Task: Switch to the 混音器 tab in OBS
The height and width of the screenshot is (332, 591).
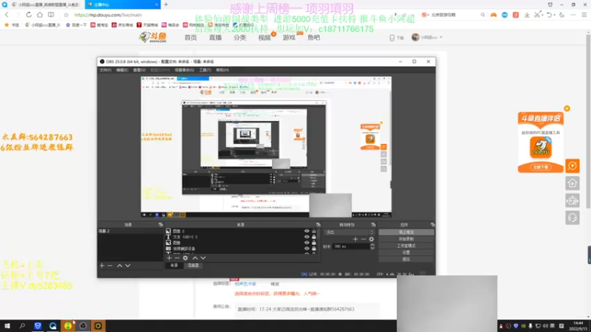Action: click(194, 266)
